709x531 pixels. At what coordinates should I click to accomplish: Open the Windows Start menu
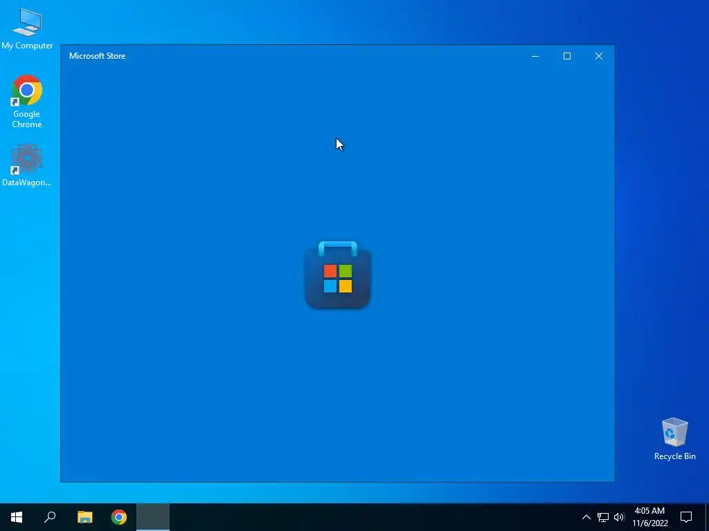coord(17,517)
